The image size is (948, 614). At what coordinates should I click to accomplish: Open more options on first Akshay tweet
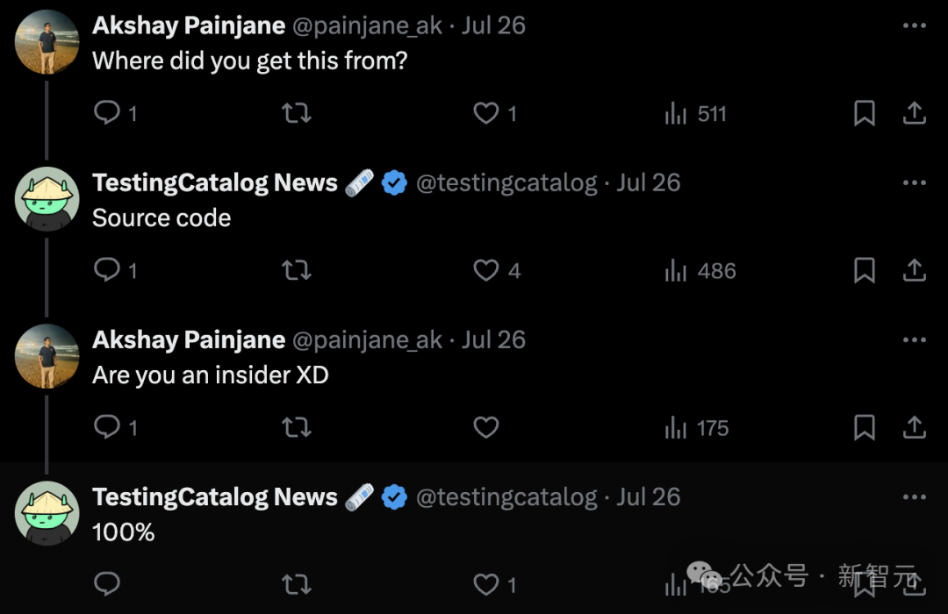(915, 25)
